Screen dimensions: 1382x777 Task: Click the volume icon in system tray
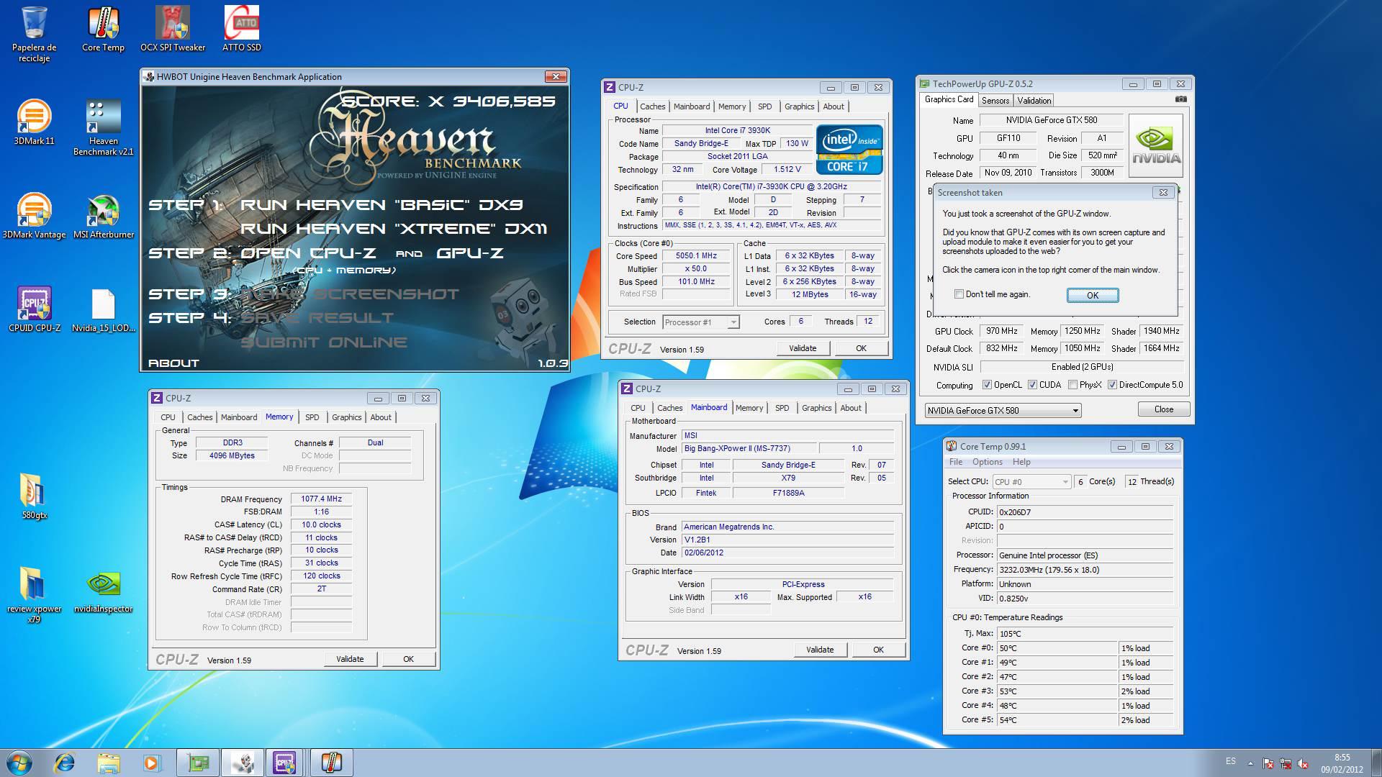point(1302,763)
